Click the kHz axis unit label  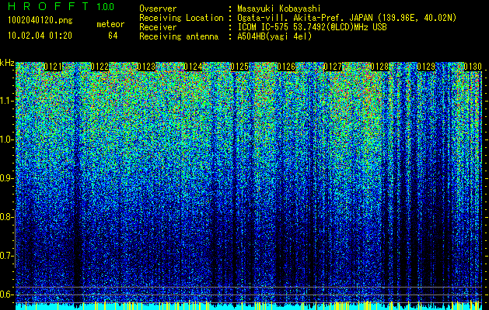tap(7, 64)
